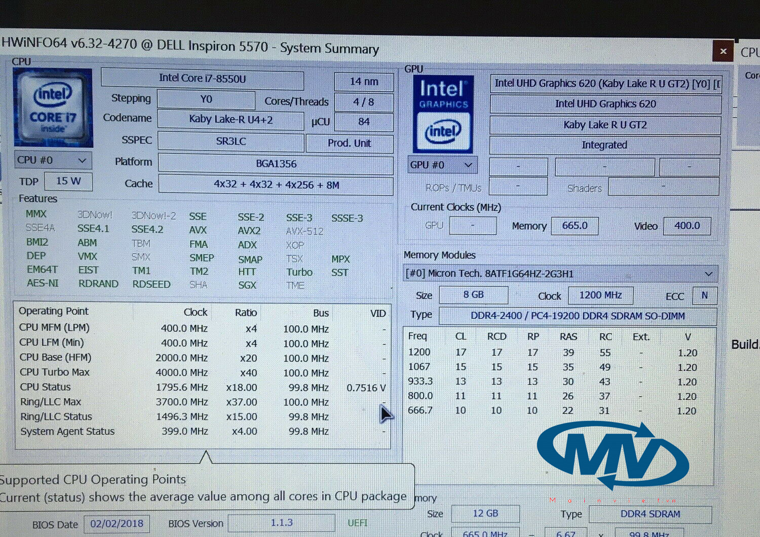Expand the Micron Tech memory module dropdown
This screenshot has width=760, height=537.
pyautogui.click(x=560, y=274)
